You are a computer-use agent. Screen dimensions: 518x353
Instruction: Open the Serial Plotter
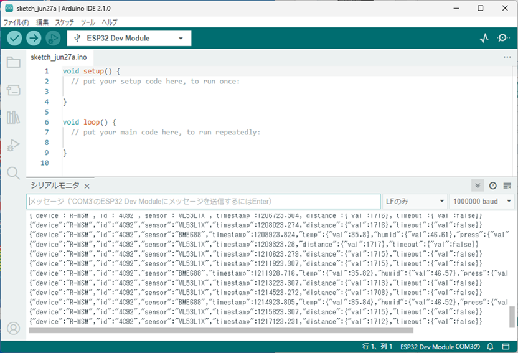[484, 38]
